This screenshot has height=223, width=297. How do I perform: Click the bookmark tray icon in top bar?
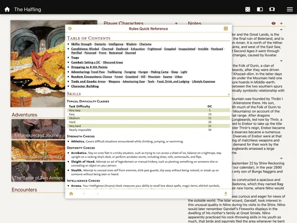[x=272, y=9]
